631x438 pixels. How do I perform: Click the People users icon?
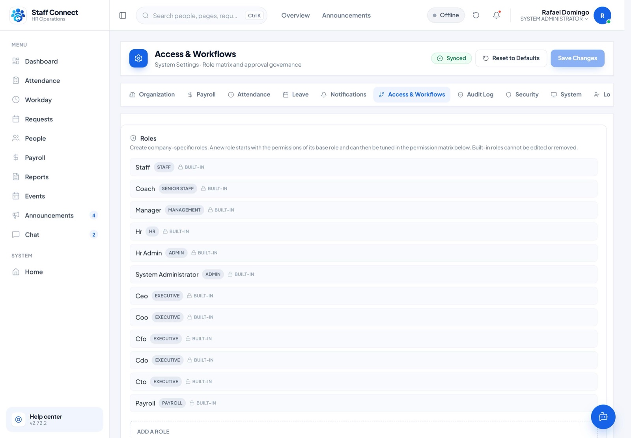tap(16, 138)
